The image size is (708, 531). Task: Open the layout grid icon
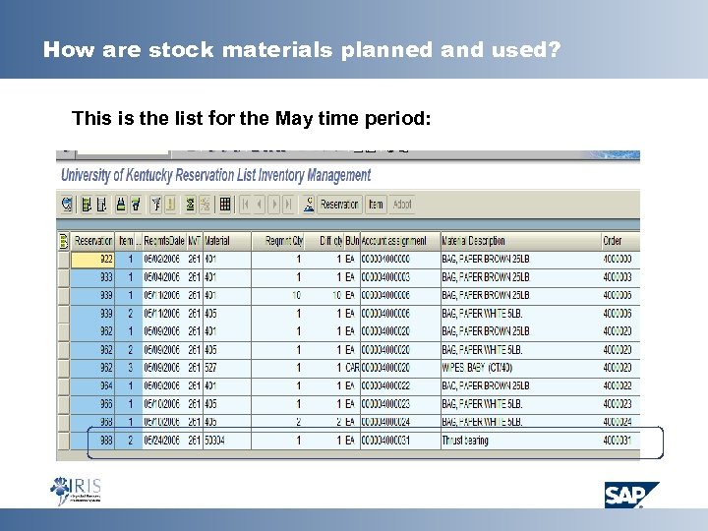tap(225, 205)
